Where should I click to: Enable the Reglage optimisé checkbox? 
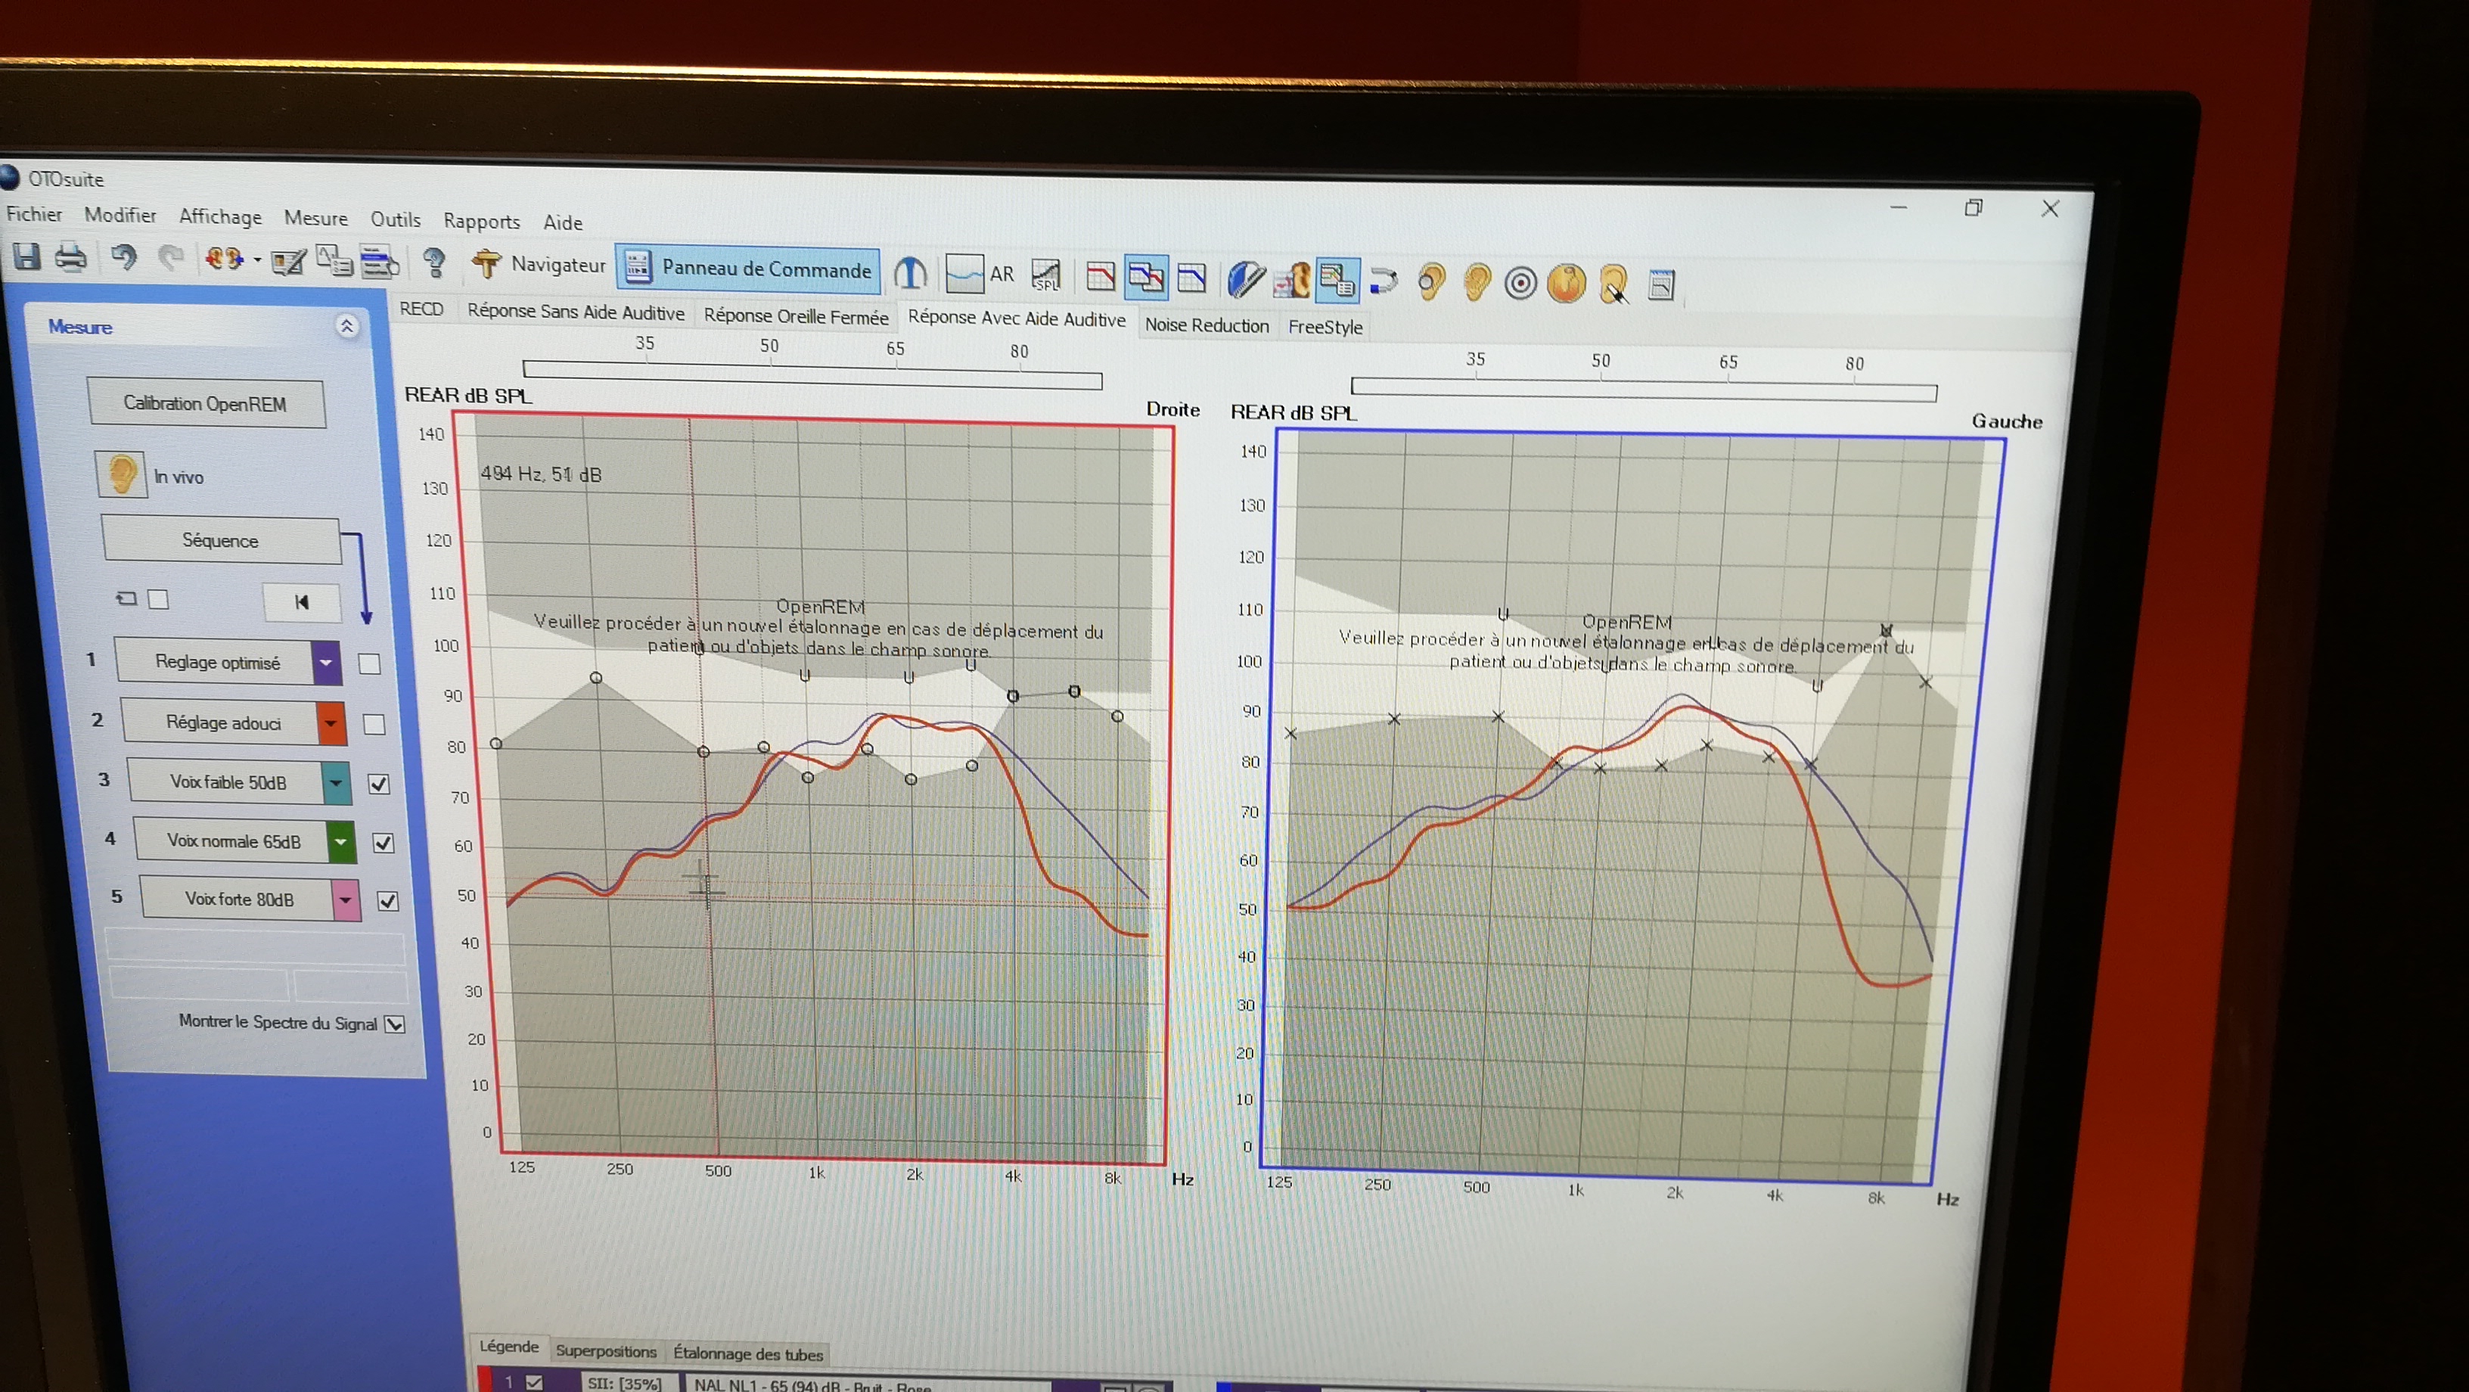point(369,663)
